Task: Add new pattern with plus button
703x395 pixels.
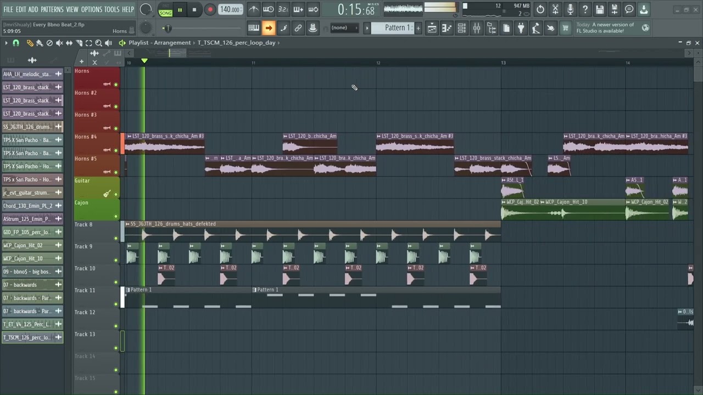Action: point(418,28)
